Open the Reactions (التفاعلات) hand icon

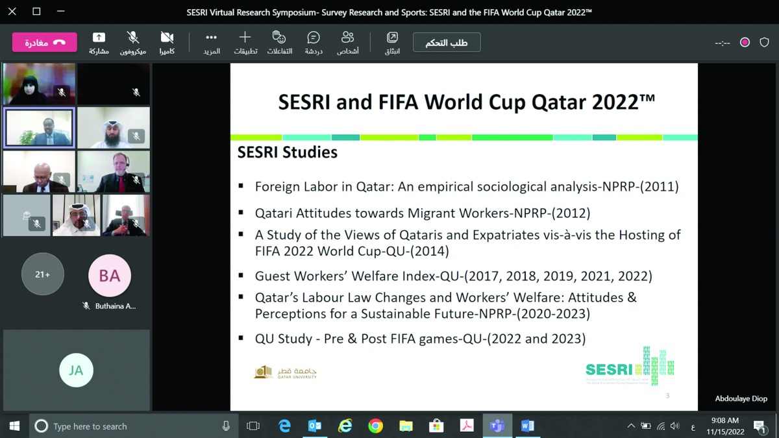pos(279,42)
